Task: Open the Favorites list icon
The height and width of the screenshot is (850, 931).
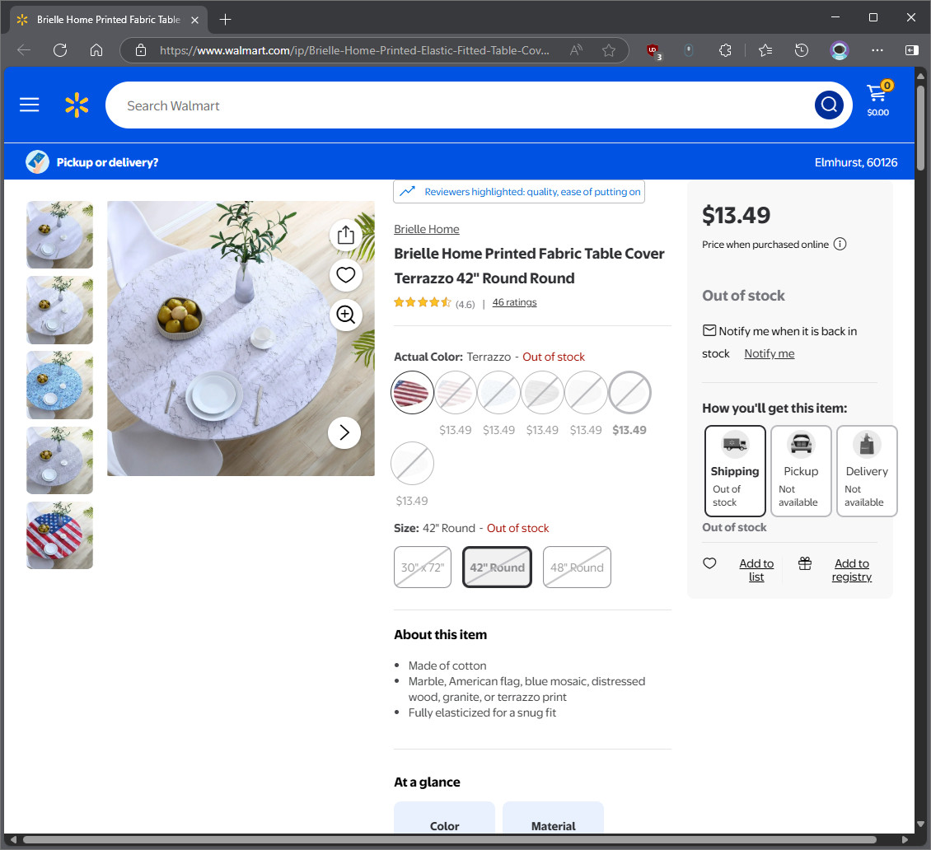Action: (765, 50)
